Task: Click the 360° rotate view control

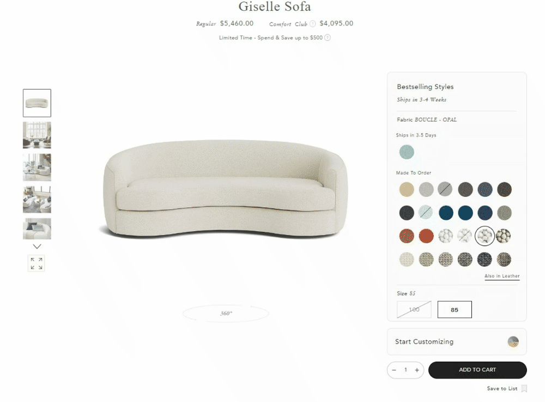Action: pos(226,313)
